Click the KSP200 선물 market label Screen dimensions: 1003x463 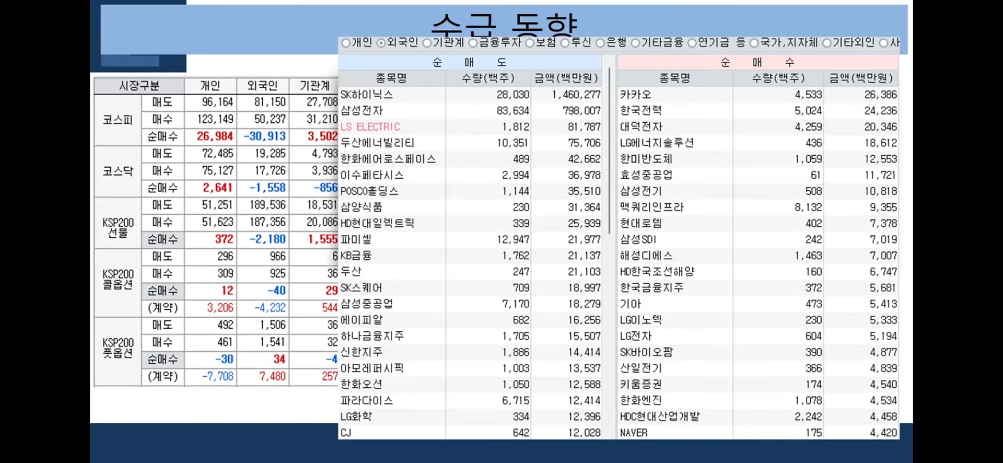pyautogui.click(x=118, y=228)
